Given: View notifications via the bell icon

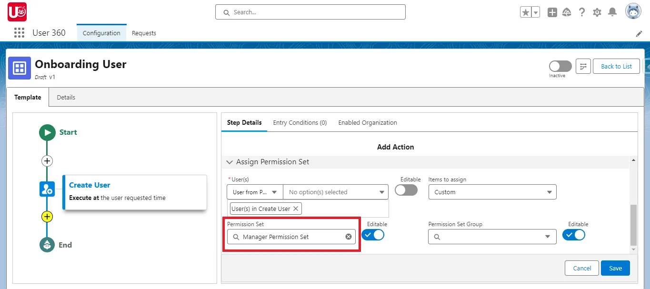Looking at the screenshot, I should coord(612,11).
